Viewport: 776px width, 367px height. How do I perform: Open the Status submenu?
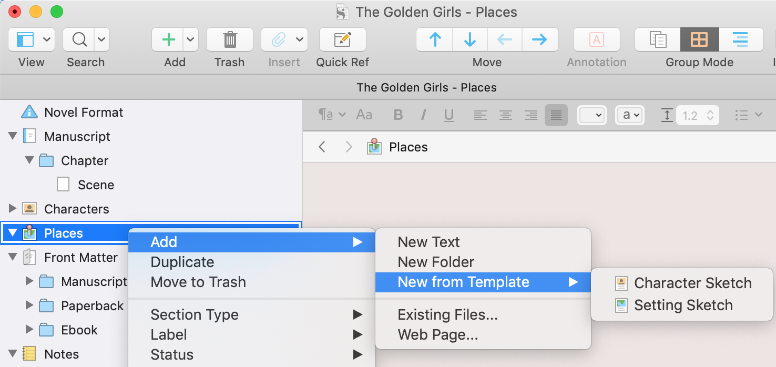[x=252, y=354]
